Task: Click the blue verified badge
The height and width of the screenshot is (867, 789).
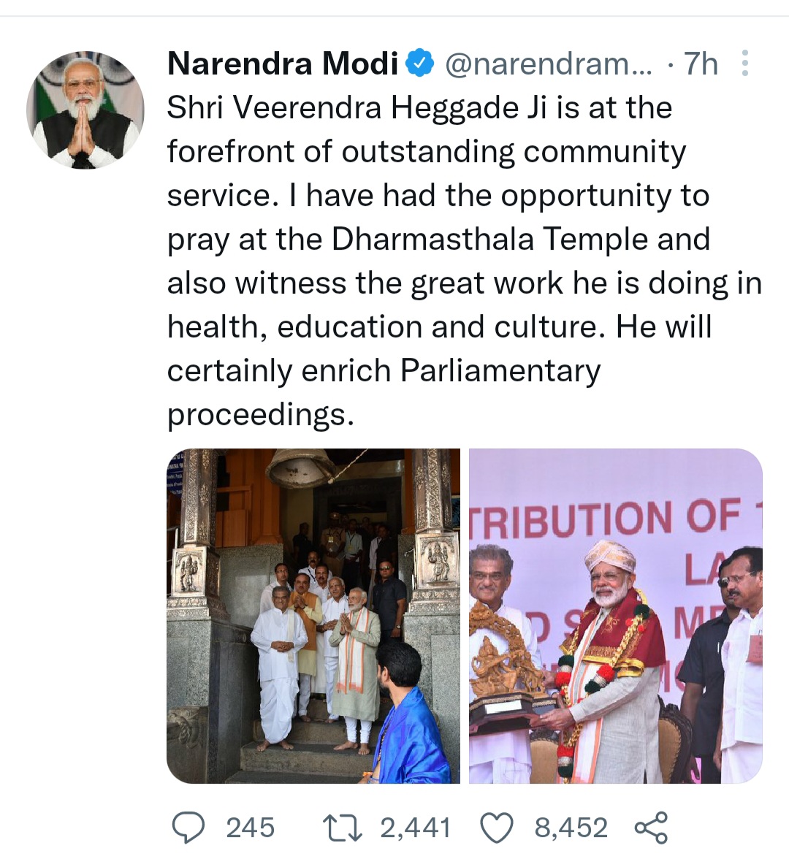Action: (x=419, y=64)
